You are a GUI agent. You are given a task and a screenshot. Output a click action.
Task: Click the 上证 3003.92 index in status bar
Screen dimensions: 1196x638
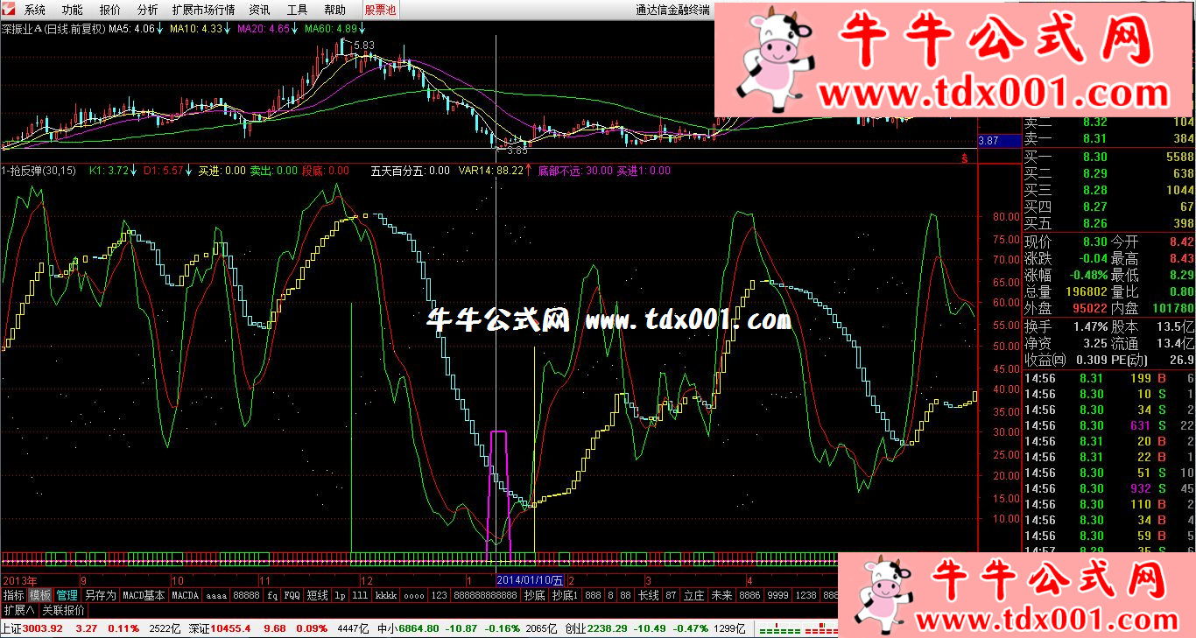pyautogui.click(x=32, y=628)
